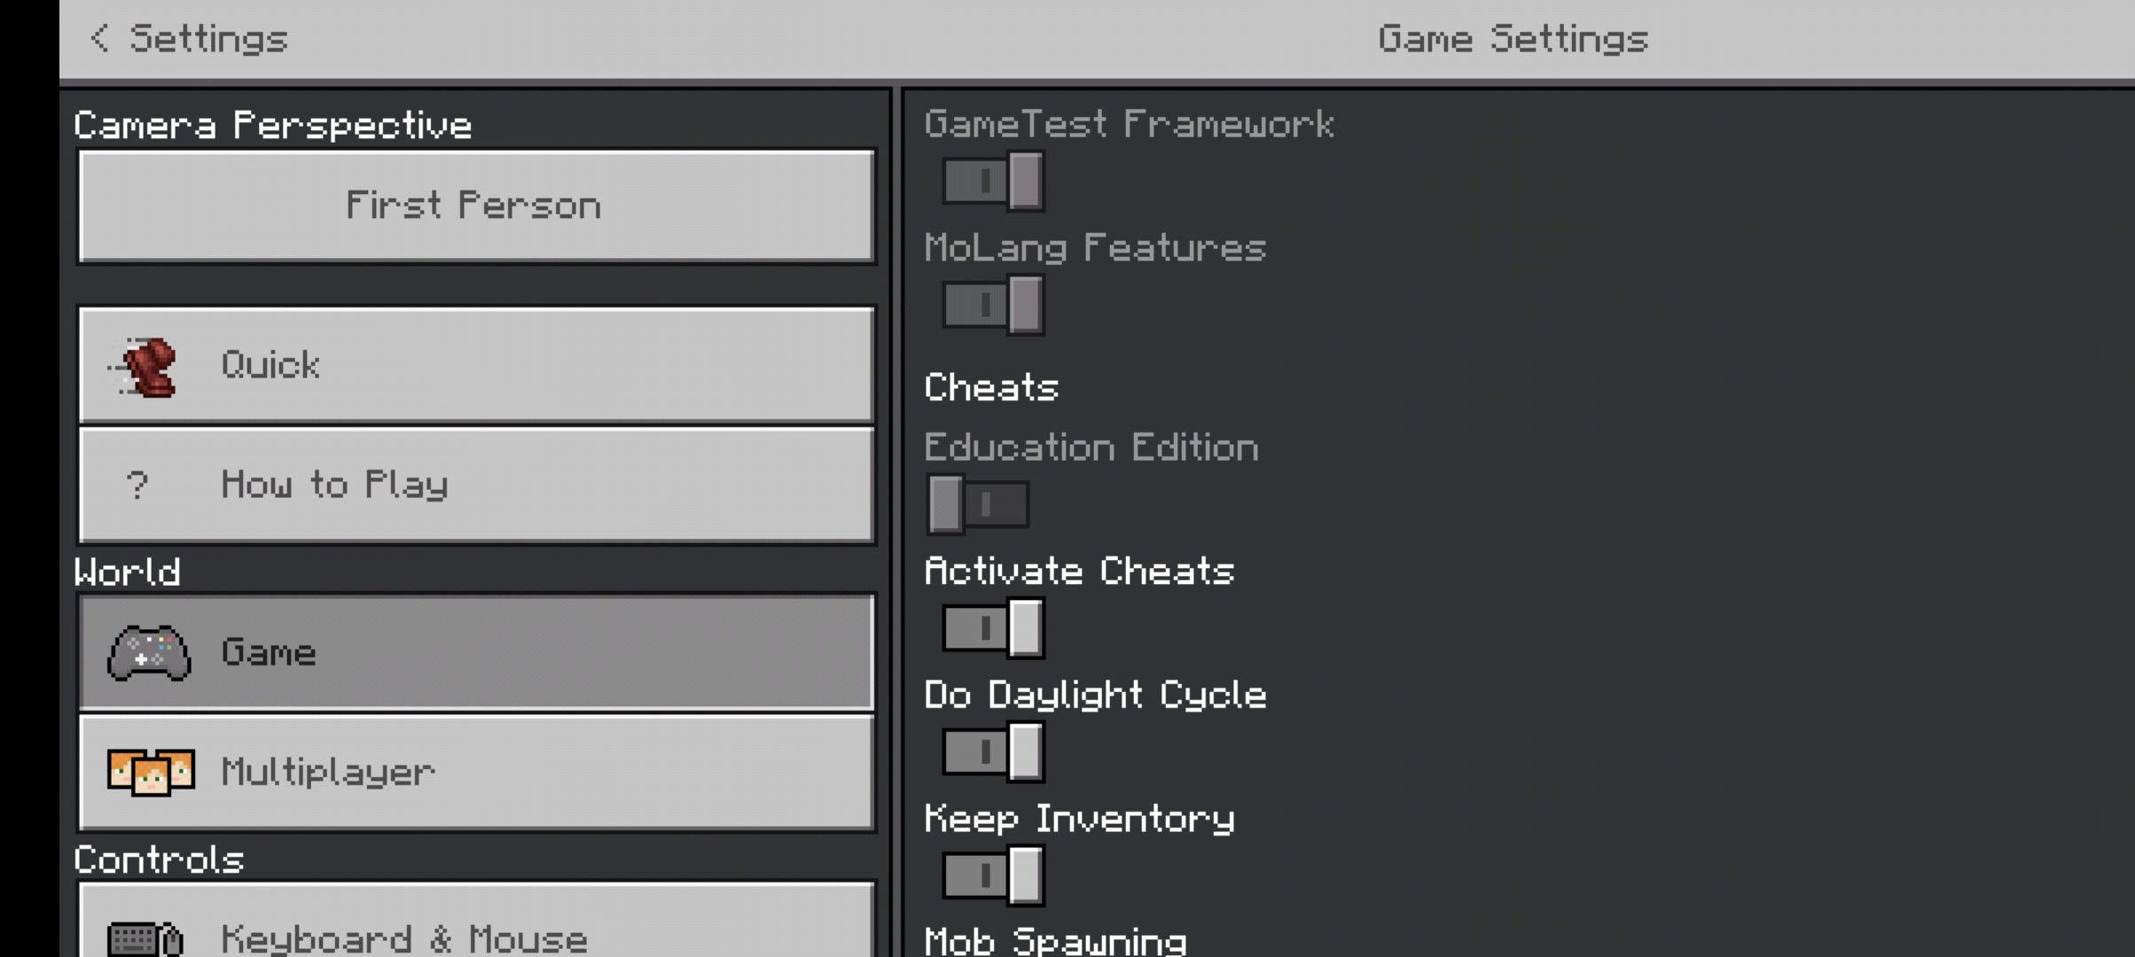The image size is (2135, 957).
Task: Click the question mark How to Play icon
Action: [x=137, y=485]
